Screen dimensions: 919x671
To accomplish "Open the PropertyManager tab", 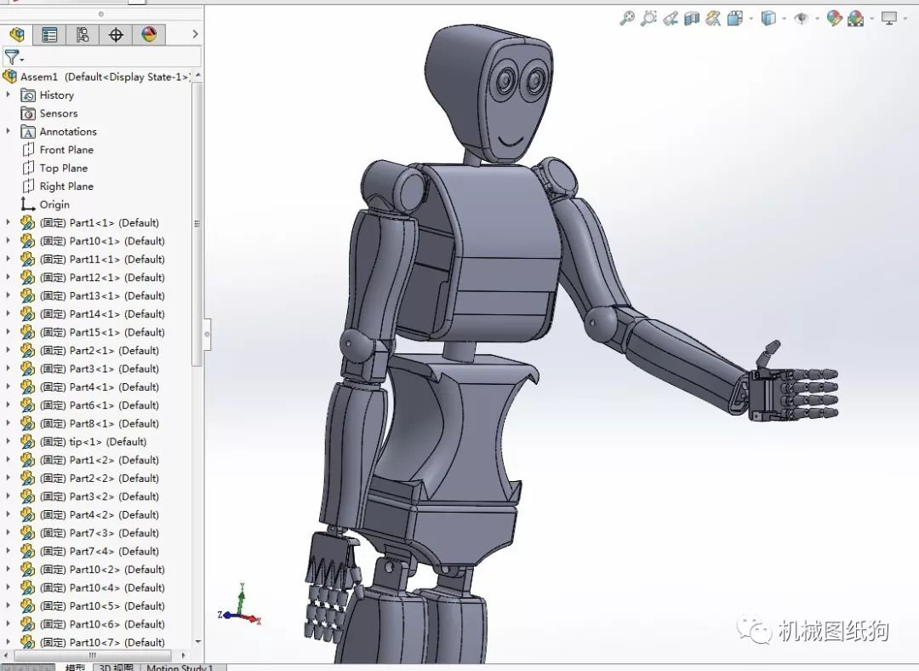I will pos(49,35).
